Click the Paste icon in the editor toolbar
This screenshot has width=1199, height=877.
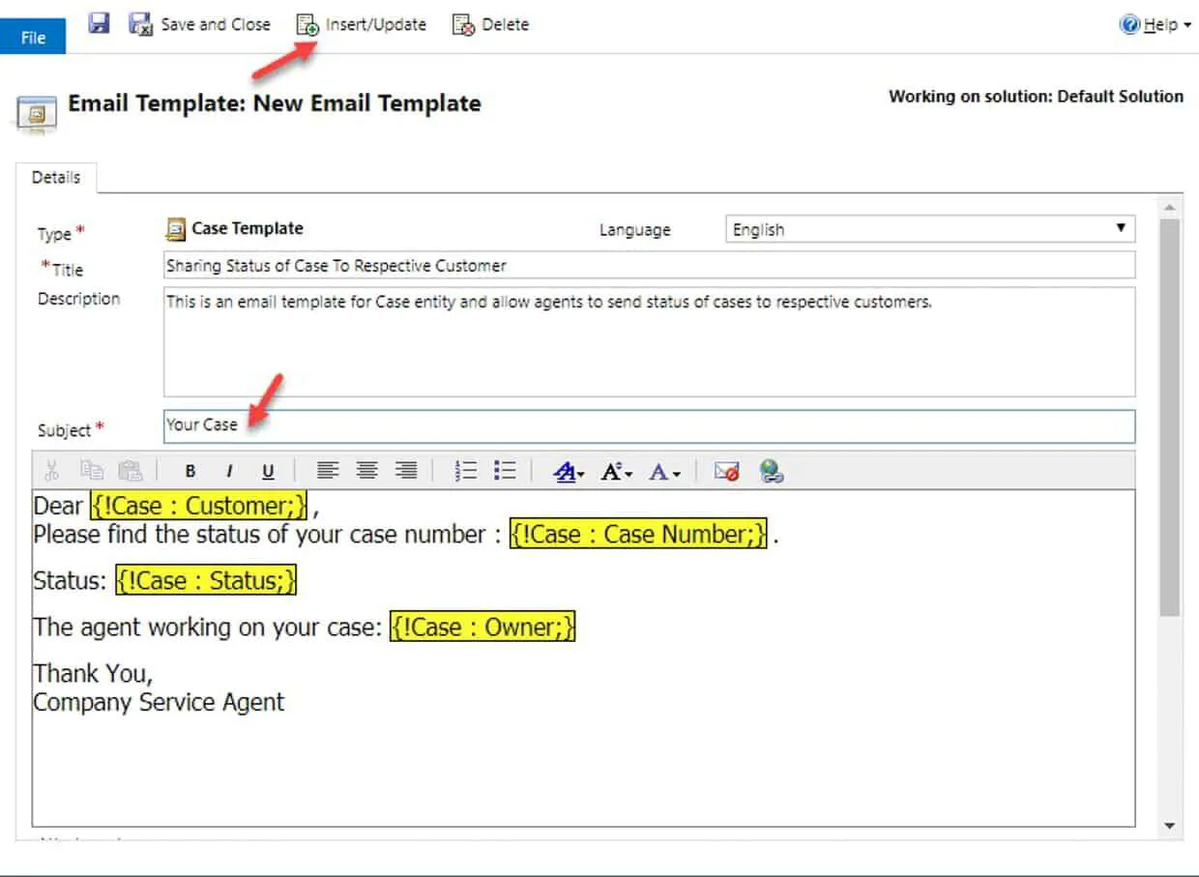tap(131, 471)
